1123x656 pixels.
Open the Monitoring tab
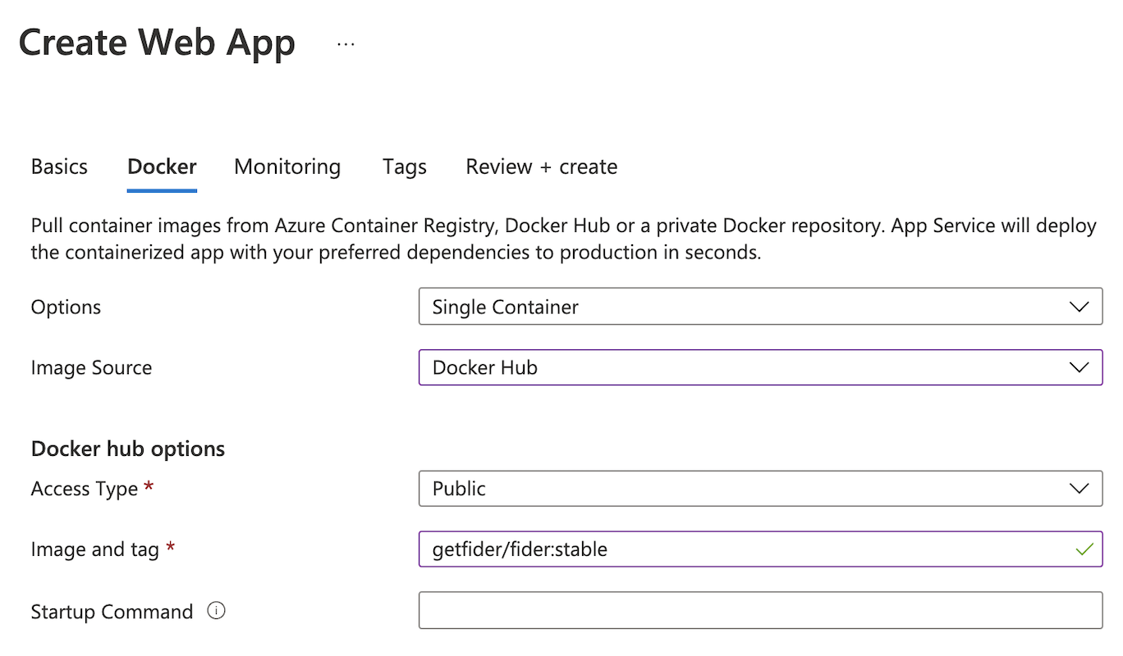287,166
